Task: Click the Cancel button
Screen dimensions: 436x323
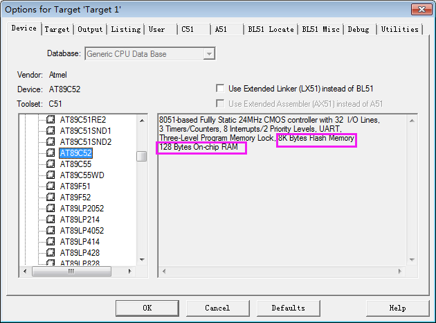Action: coord(217,308)
